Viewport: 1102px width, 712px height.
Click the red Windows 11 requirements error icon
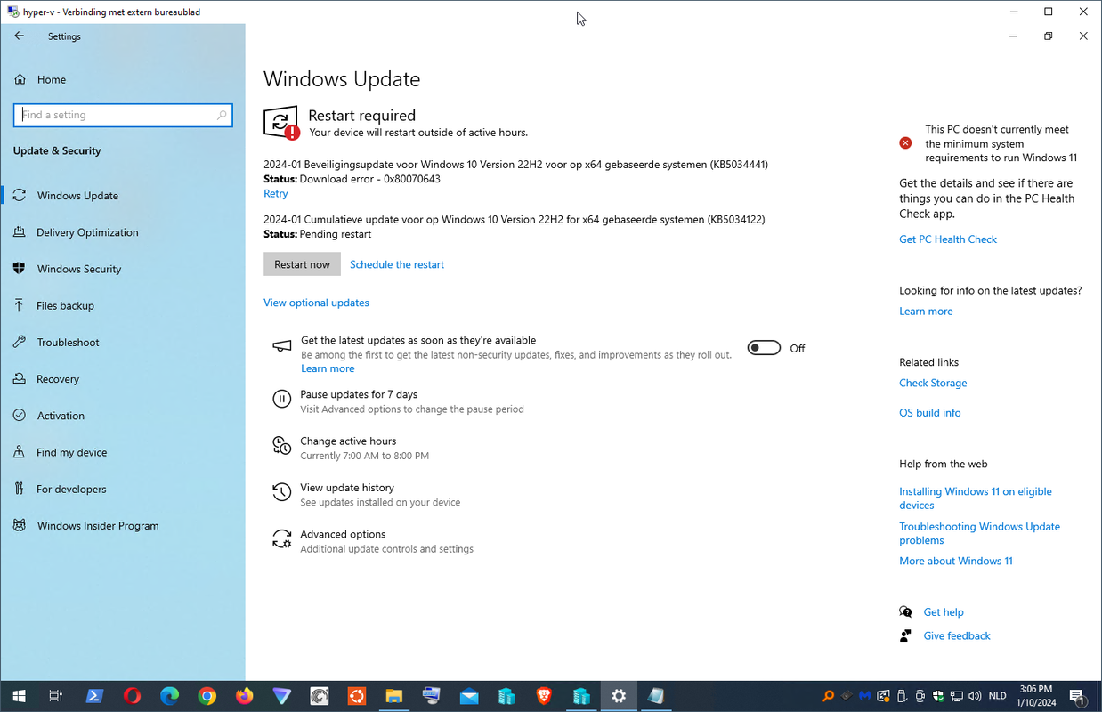tap(905, 143)
